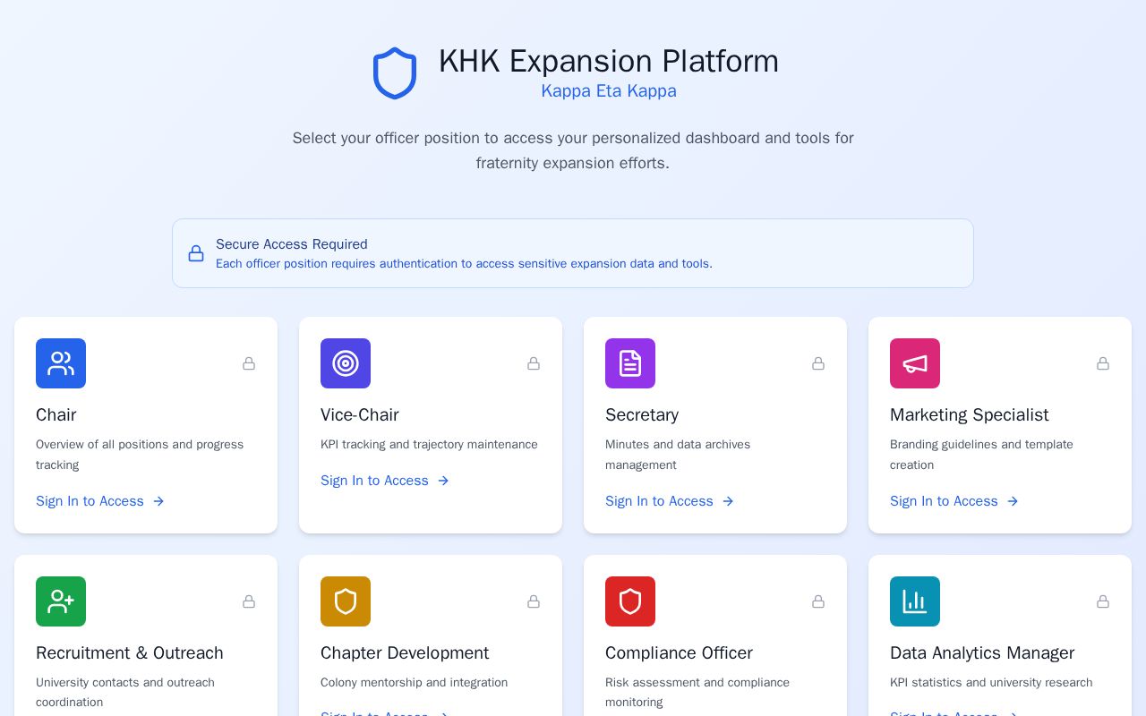The height and width of the screenshot is (716, 1146).
Task: Click the padlock on Data Analytics Manager card
Action: 1103,601
